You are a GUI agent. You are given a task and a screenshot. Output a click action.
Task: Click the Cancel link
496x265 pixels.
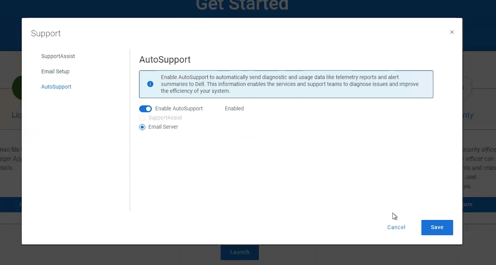(x=396, y=227)
